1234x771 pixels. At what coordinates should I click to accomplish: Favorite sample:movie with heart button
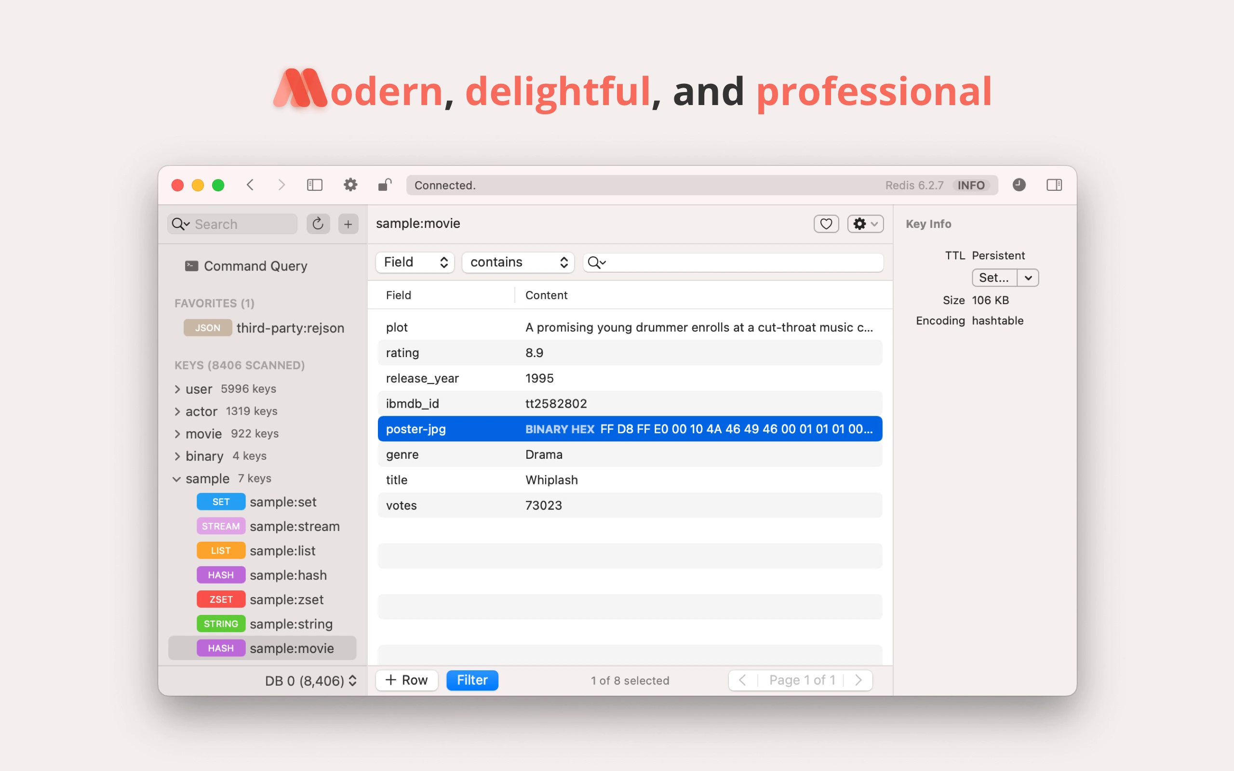click(826, 224)
